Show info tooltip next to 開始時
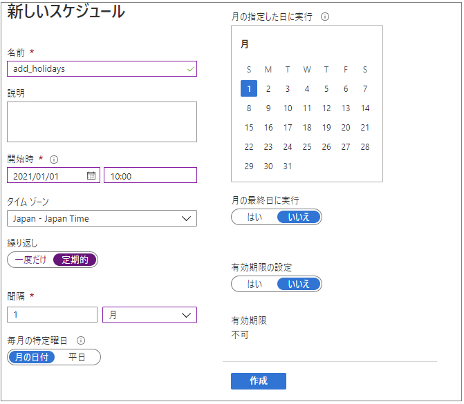 54,160
